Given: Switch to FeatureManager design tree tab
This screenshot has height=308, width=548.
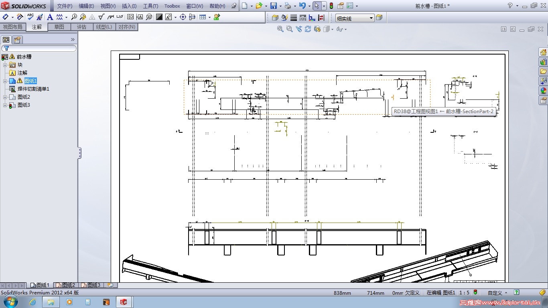Looking at the screenshot, I should coord(6,40).
